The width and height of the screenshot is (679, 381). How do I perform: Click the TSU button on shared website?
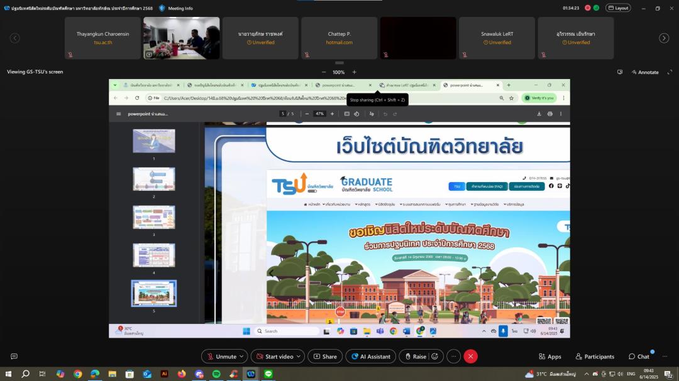point(457,186)
